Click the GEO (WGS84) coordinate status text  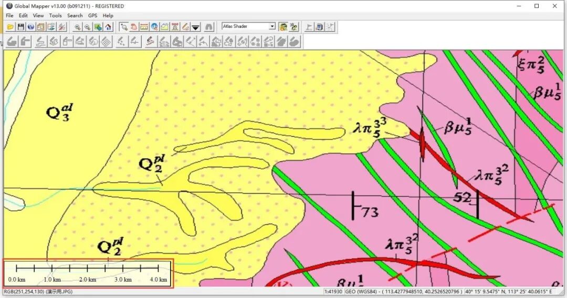tap(404, 292)
